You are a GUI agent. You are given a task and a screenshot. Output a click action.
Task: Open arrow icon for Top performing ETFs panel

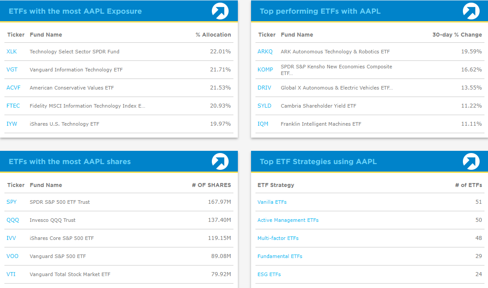tap(471, 11)
